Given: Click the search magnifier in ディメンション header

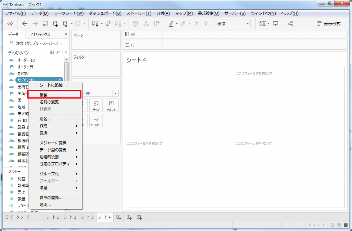Looking at the screenshot, I should (x=58, y=53).
